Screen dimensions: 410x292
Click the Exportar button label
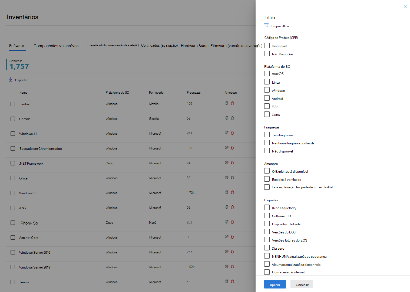point(21,80)
